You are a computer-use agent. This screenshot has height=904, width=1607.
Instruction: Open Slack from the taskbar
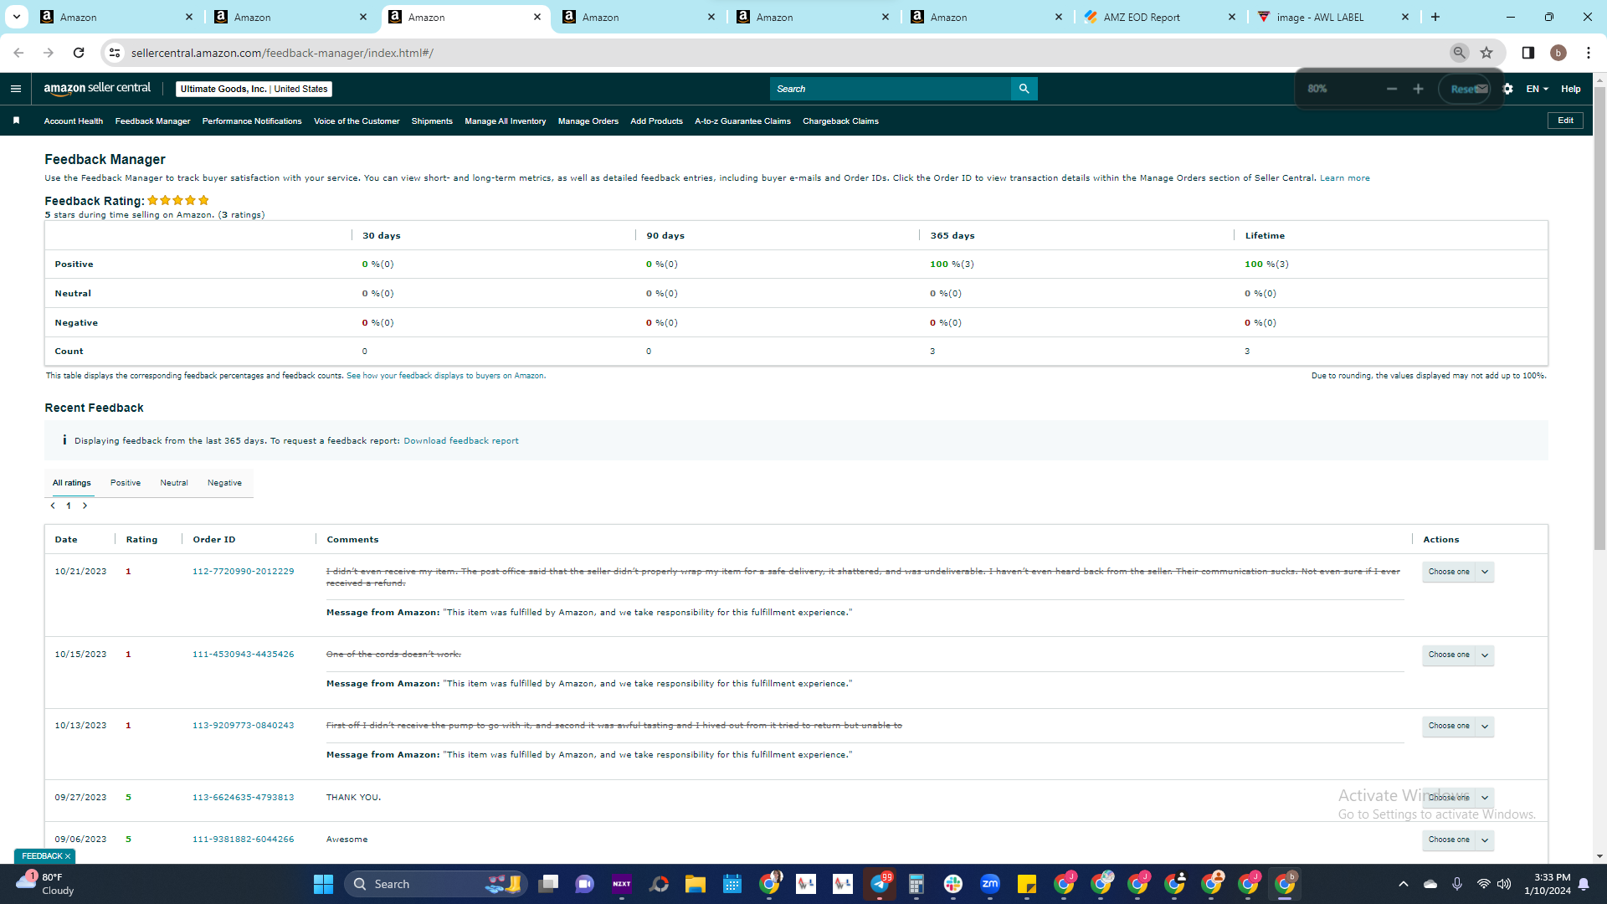pyautogui.click(x=953, y=884)
